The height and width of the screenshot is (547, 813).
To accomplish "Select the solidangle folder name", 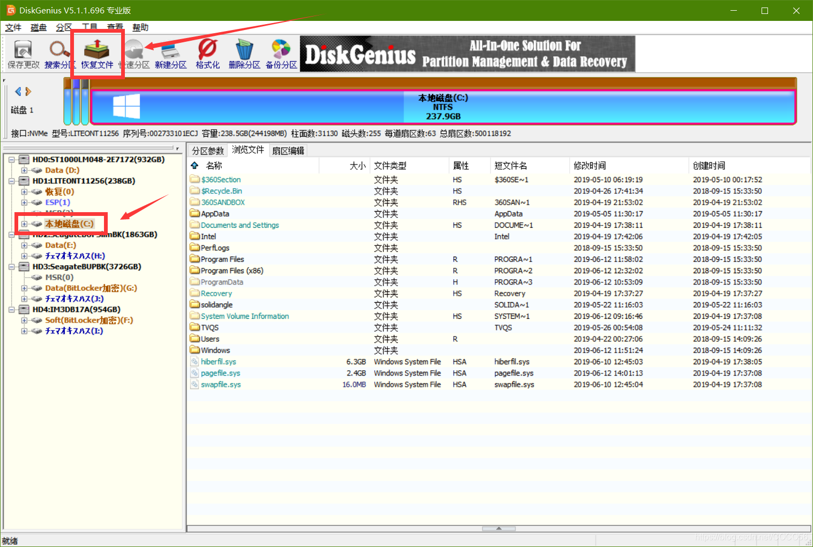I will 217,304.
